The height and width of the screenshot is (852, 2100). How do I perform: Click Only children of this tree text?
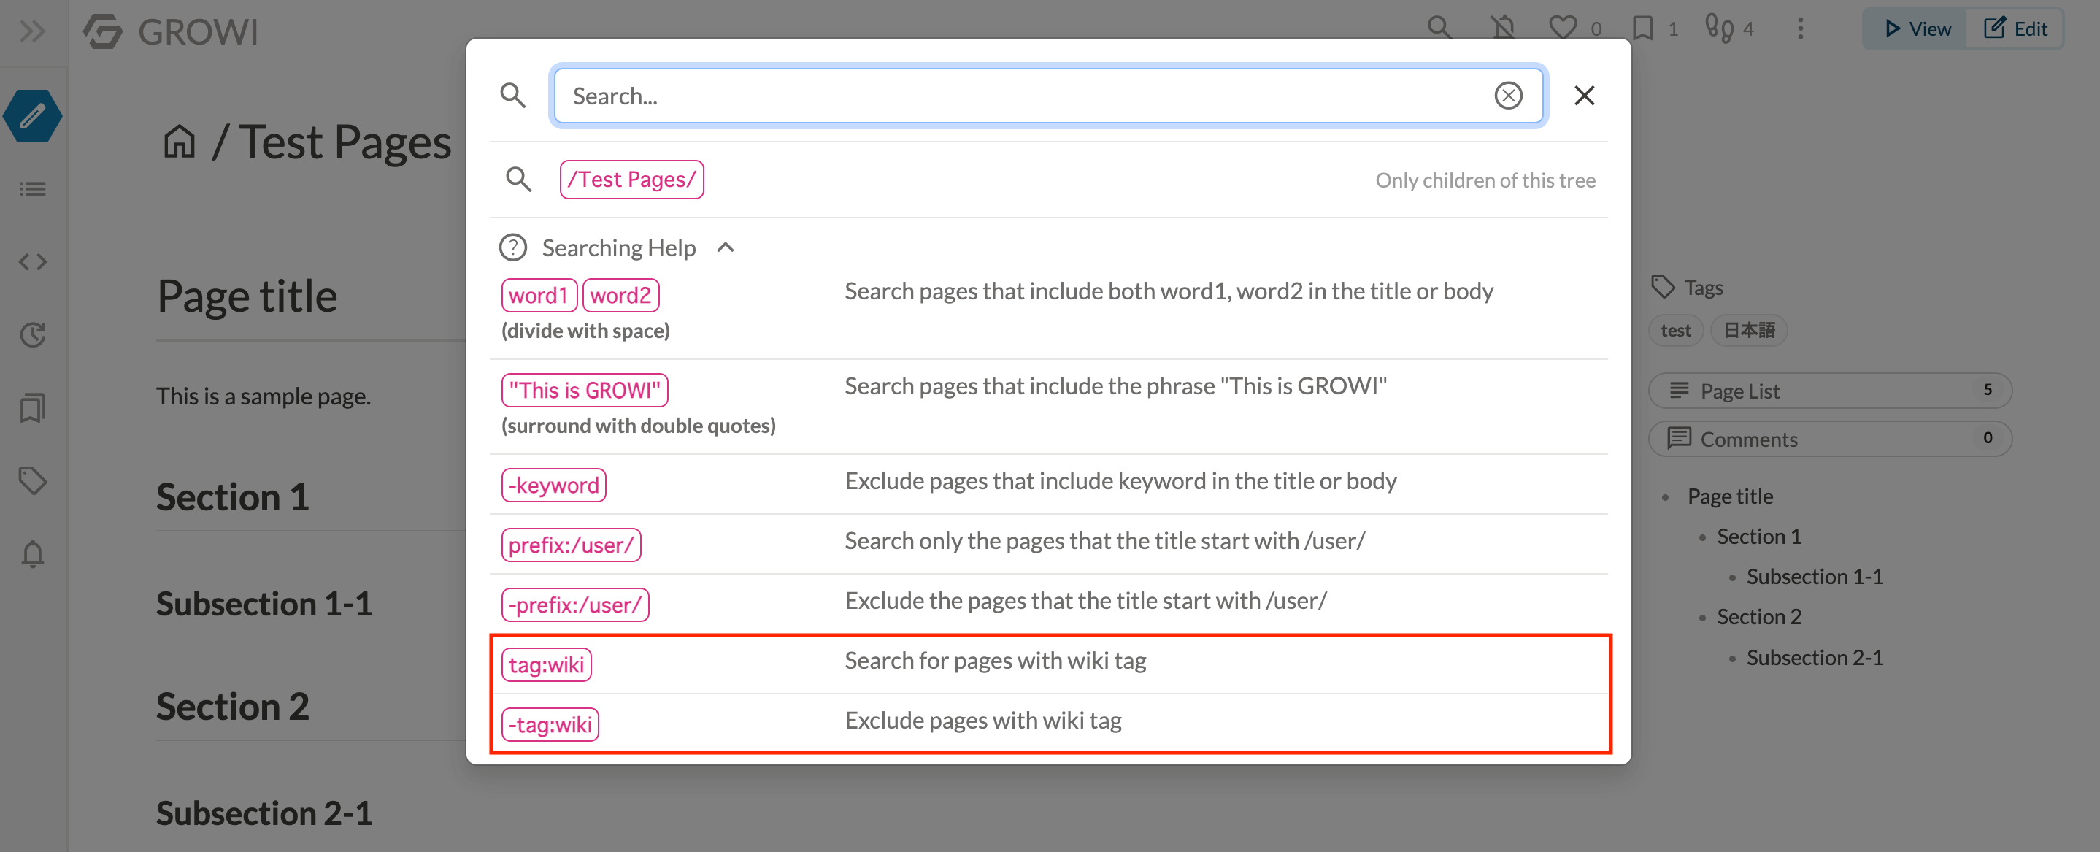click(1485, 180)
